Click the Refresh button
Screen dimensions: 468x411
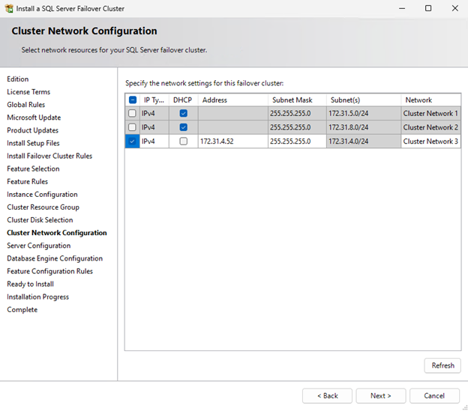pyautogui.click(x=442, y=365)
